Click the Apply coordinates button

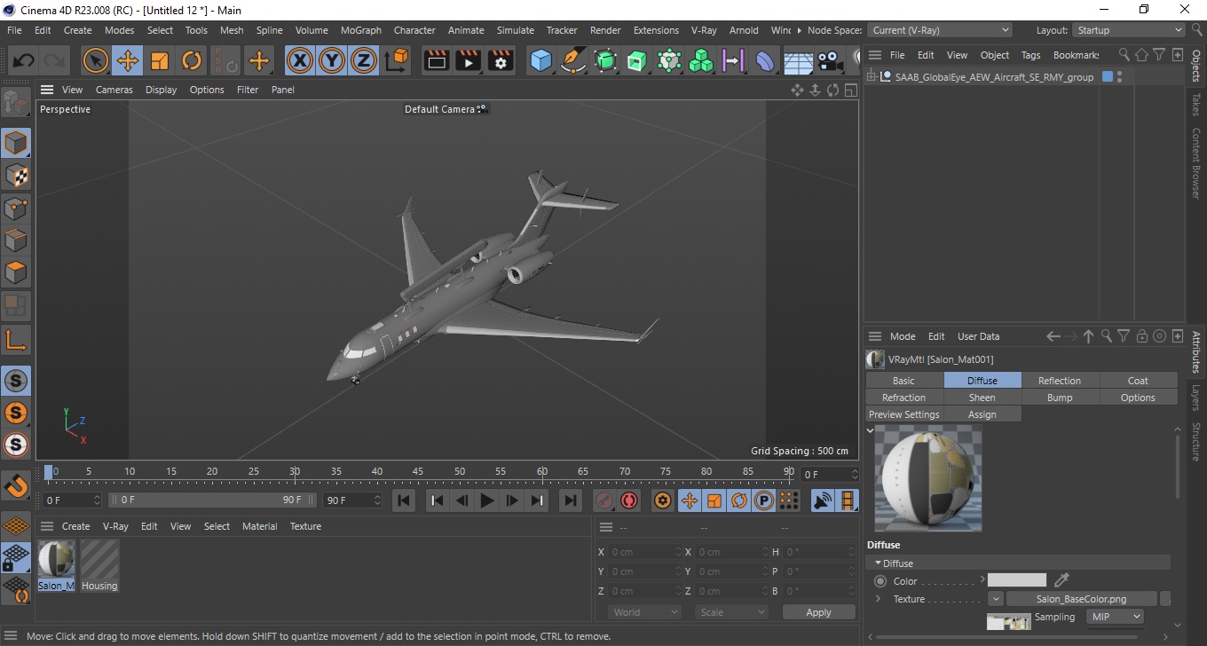818,612
